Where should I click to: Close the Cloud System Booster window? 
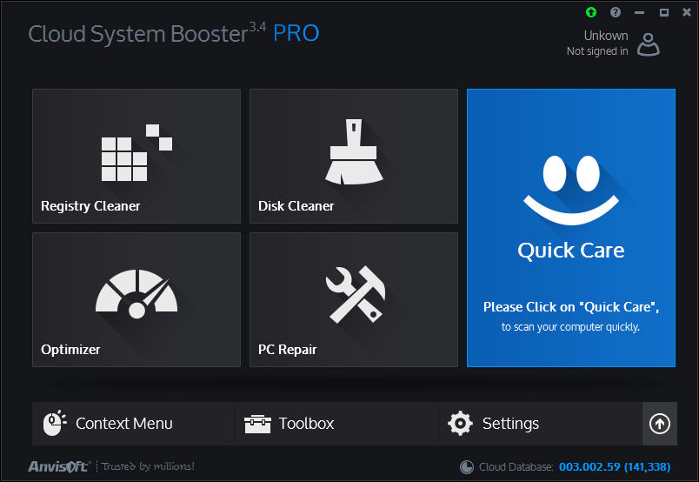tap(687, 12)
